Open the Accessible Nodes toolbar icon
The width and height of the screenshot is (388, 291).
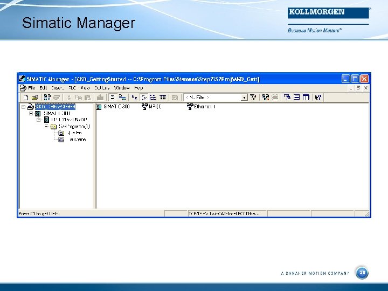[47, 98]
